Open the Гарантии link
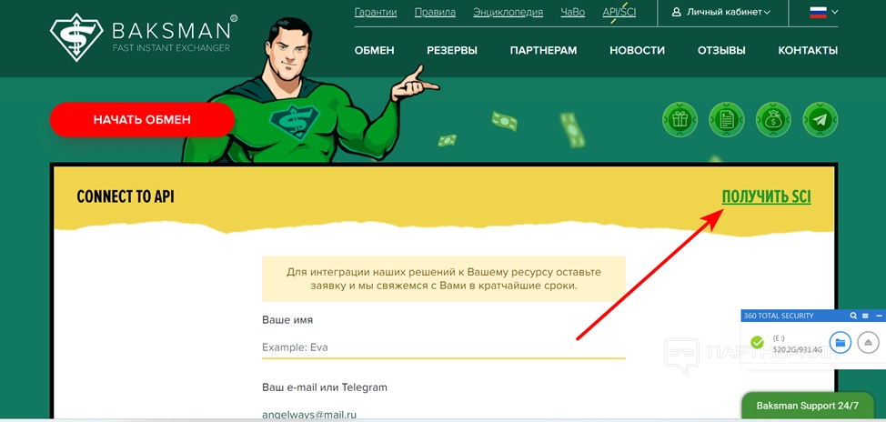The height and width of the screenshot is (422, 886). click(376, 12)
